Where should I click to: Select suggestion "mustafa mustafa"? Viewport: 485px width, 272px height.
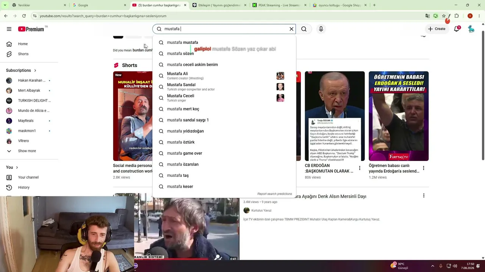pos(224,42)
